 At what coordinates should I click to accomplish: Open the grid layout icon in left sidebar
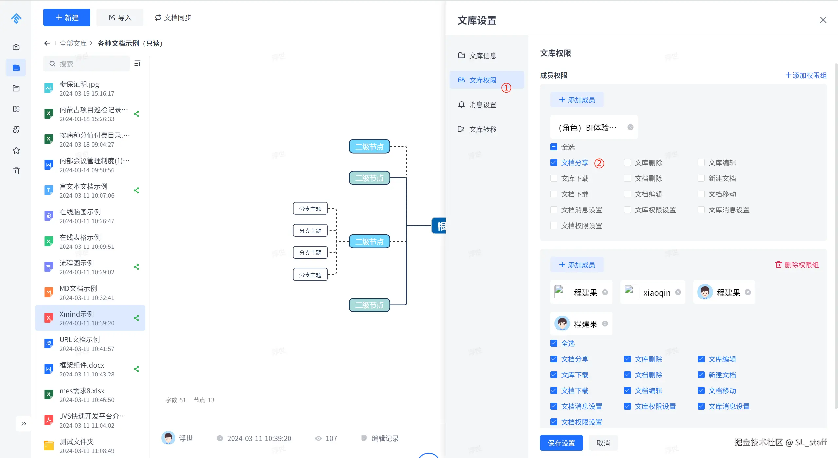[16, 109]
